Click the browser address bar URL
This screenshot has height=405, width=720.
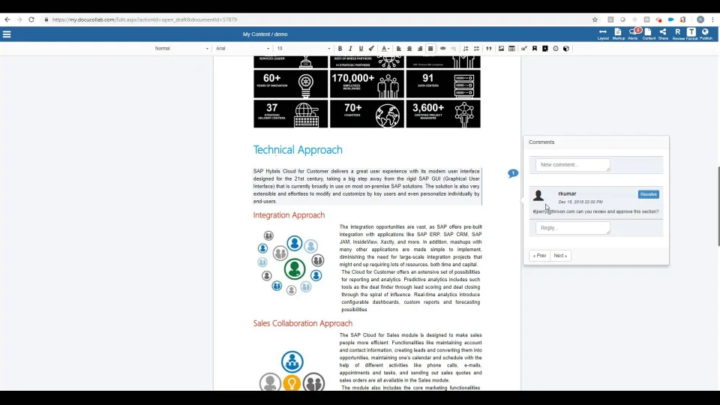click(x=145, y=19)
